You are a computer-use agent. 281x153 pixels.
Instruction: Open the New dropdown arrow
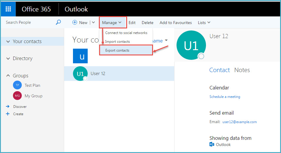(x=93, y=23)
